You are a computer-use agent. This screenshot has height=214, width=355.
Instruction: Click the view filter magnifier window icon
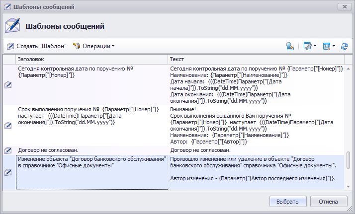tap(327, 46)
